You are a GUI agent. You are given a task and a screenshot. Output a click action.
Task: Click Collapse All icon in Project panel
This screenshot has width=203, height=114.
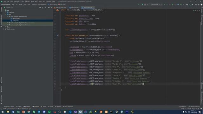[x=45, y=8]
